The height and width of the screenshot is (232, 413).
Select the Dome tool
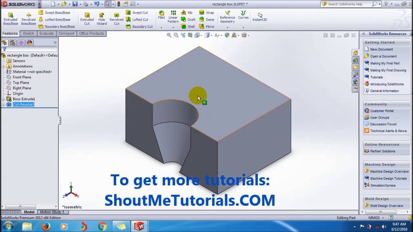[x=206, y=20]
